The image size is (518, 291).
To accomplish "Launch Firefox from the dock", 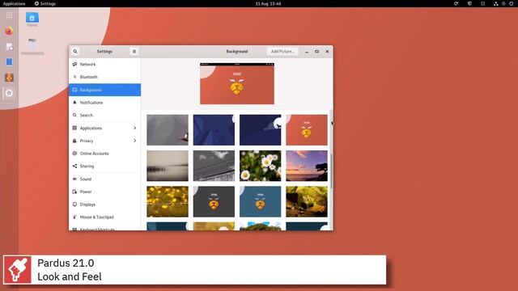I will 9,31.
